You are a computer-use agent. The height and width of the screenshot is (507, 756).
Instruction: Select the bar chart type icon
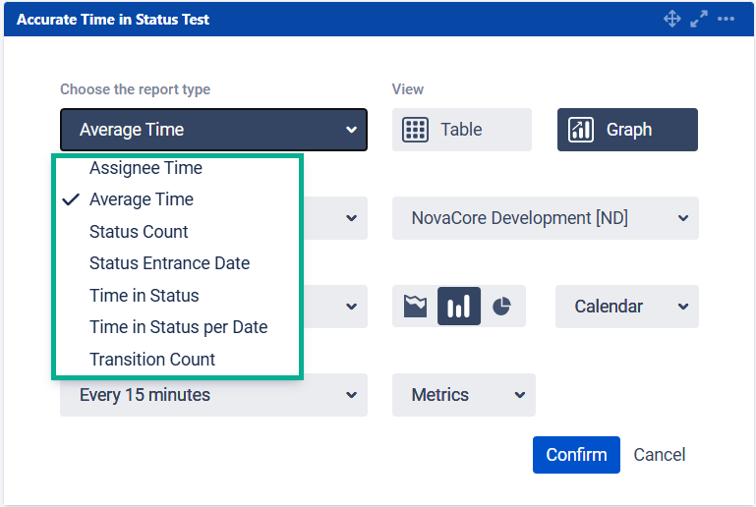[459, 307]
